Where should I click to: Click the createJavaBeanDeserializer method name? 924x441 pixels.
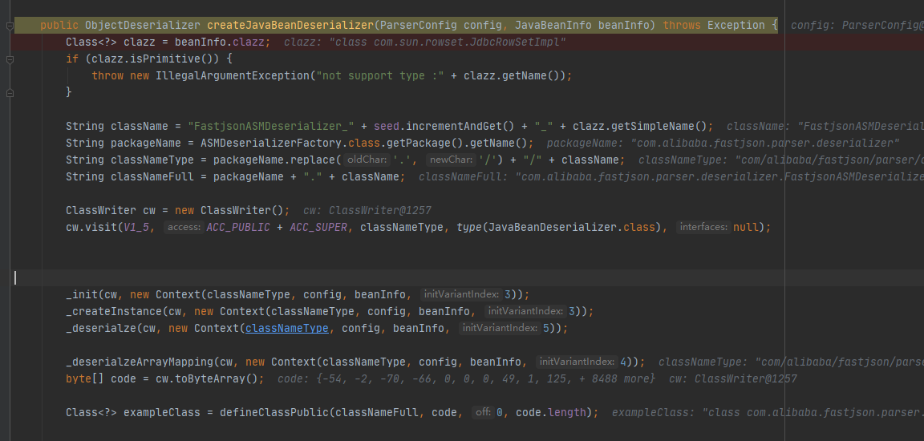[290, 26]
